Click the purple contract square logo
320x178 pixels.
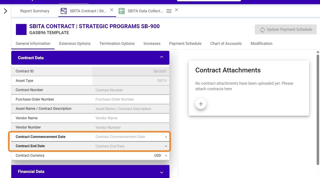(21, 29)
